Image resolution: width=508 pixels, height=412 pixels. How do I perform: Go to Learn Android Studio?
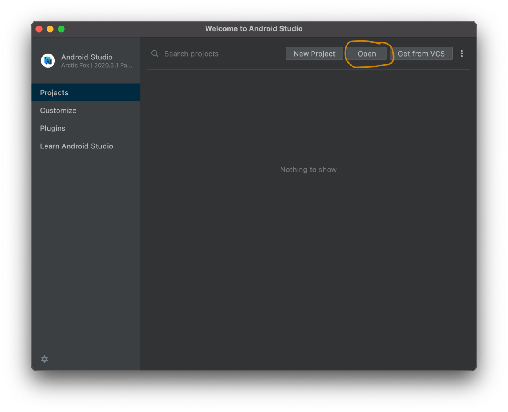pyautogui.click(x=76, y=146)
